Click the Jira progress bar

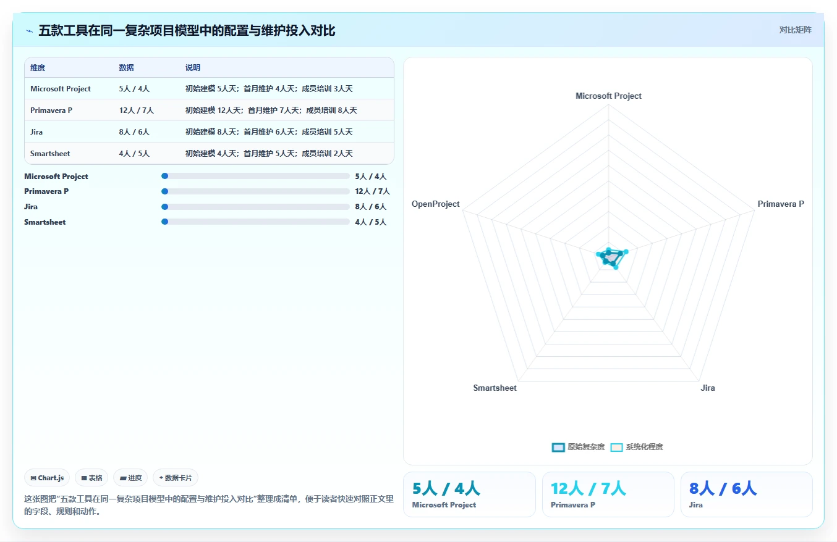click(255, 206)
